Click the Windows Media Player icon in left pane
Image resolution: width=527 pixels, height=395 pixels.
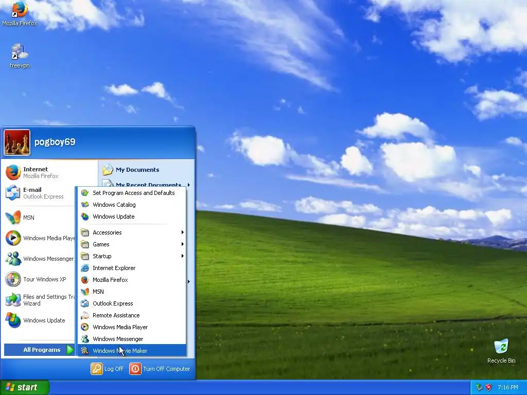13,238
